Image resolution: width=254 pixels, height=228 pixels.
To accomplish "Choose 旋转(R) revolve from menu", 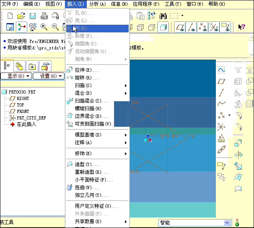I will [97, 78].
